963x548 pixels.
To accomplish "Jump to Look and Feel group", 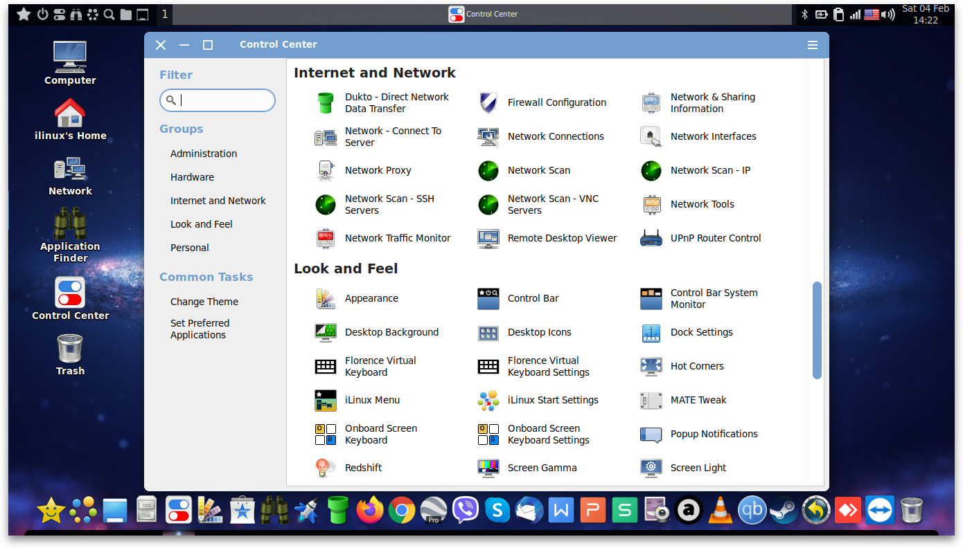I will pos(202,224).
